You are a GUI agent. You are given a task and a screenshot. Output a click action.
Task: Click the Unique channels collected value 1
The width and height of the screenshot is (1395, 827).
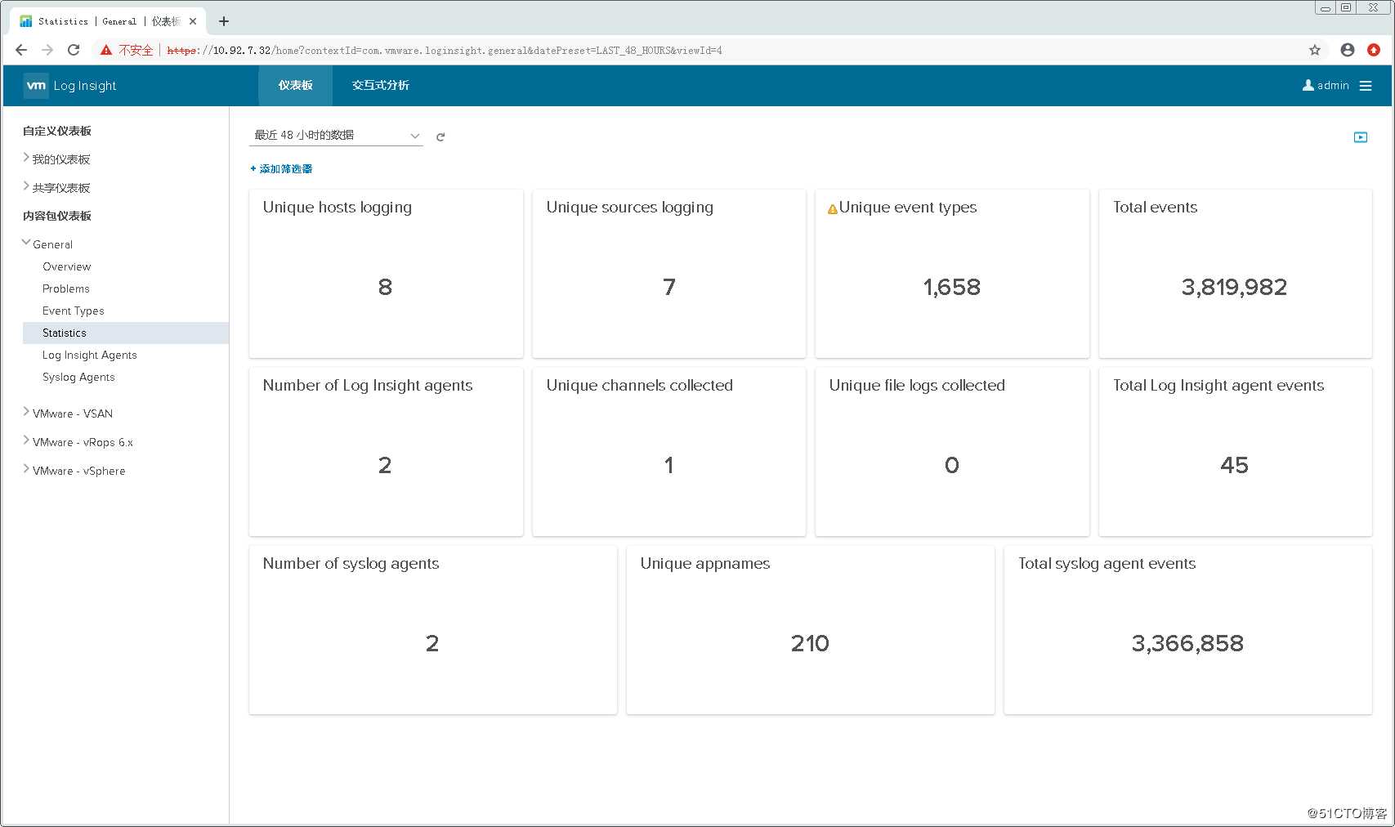[x=669, y=465]
